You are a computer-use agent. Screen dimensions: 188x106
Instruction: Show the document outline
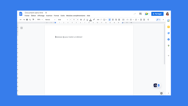coord(21,28)
